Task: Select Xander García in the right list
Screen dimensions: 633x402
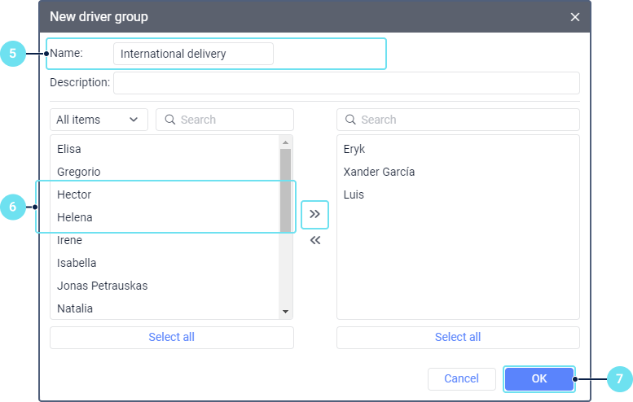Action: (379, 172)
